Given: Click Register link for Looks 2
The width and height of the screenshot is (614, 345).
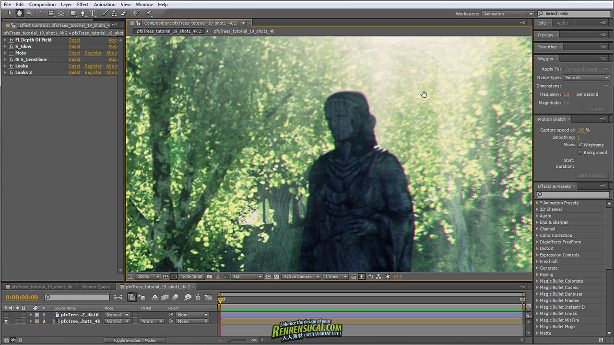Looking at the screenshot, I should click(x=93, y=73).
